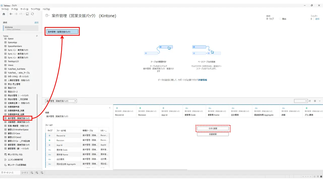This screenshot has width=323, height=182.
Task: Click number type icon of Record Id column
Action: tap(117, 108)
